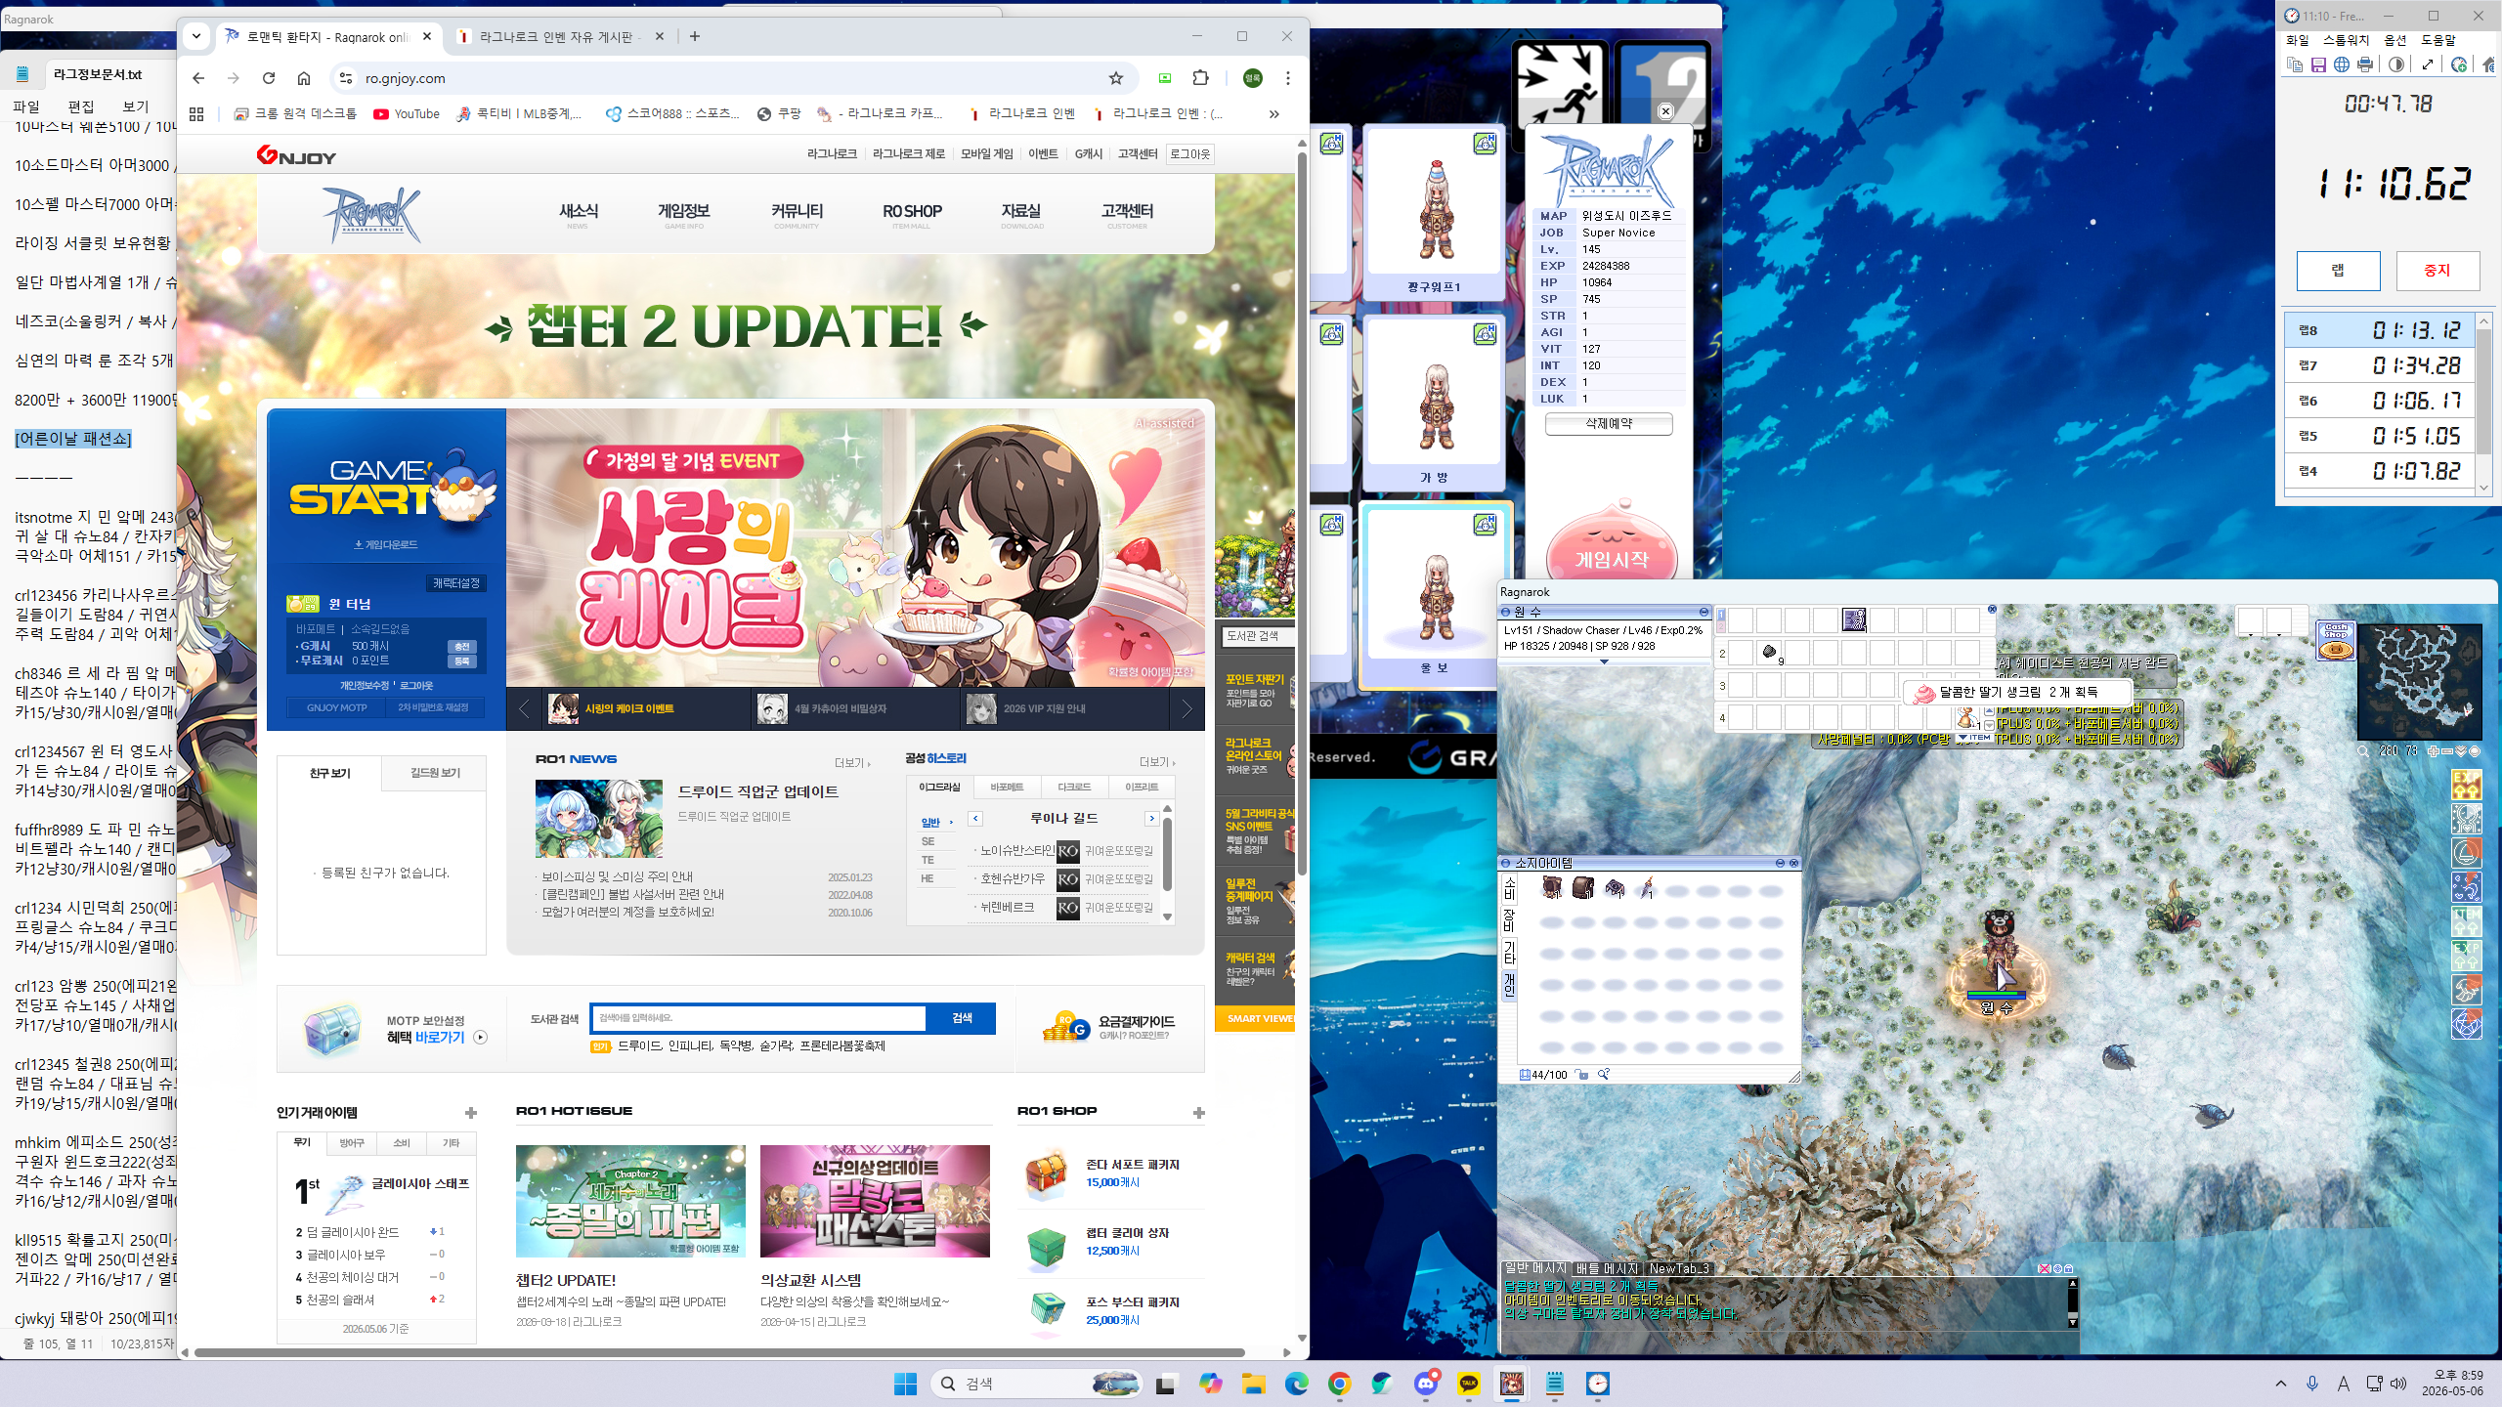
Task: Save laps using the purple floppy icon
Action: pyautogui.click(x=2318, y=64)
